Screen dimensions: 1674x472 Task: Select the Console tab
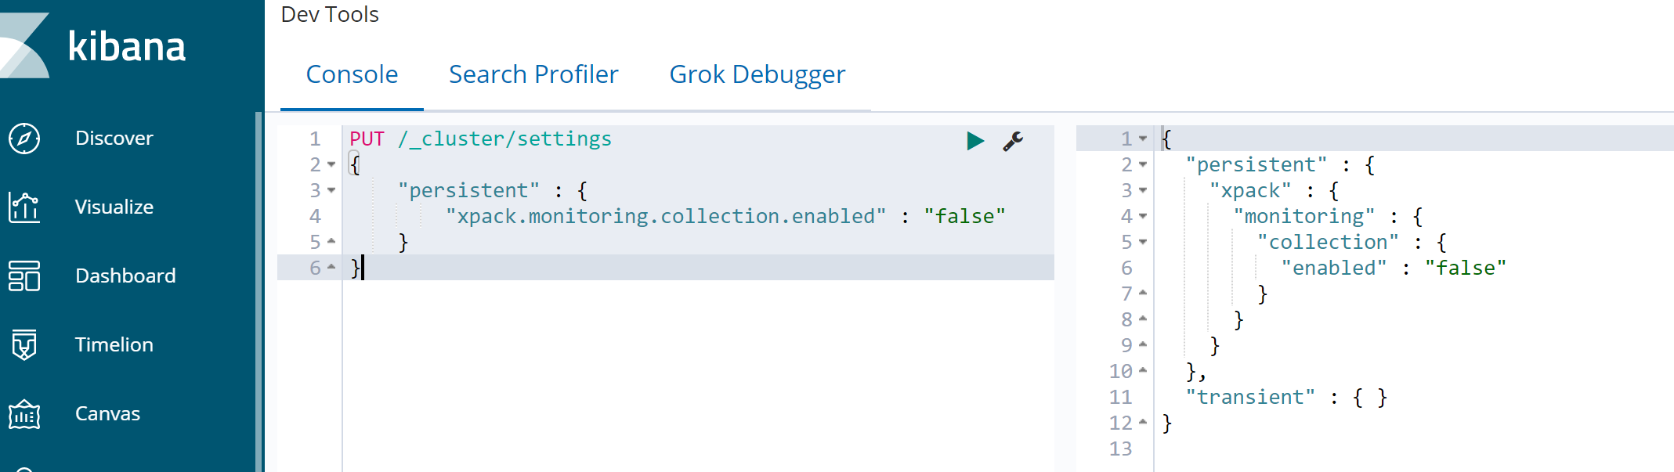(352, 74)
